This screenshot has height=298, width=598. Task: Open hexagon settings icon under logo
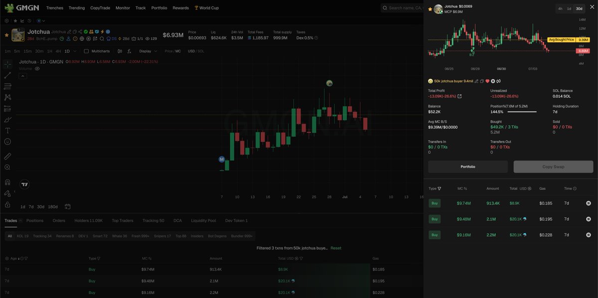point(6,21)
